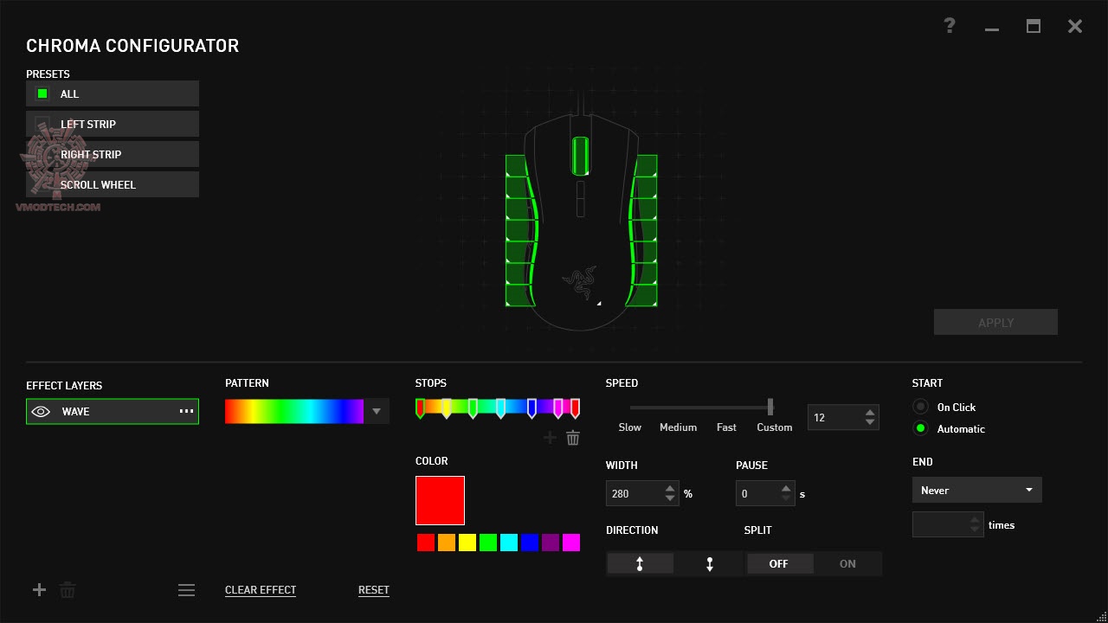
Task: Open the WAVE layer options (three dots)
Action: (186, 411)
